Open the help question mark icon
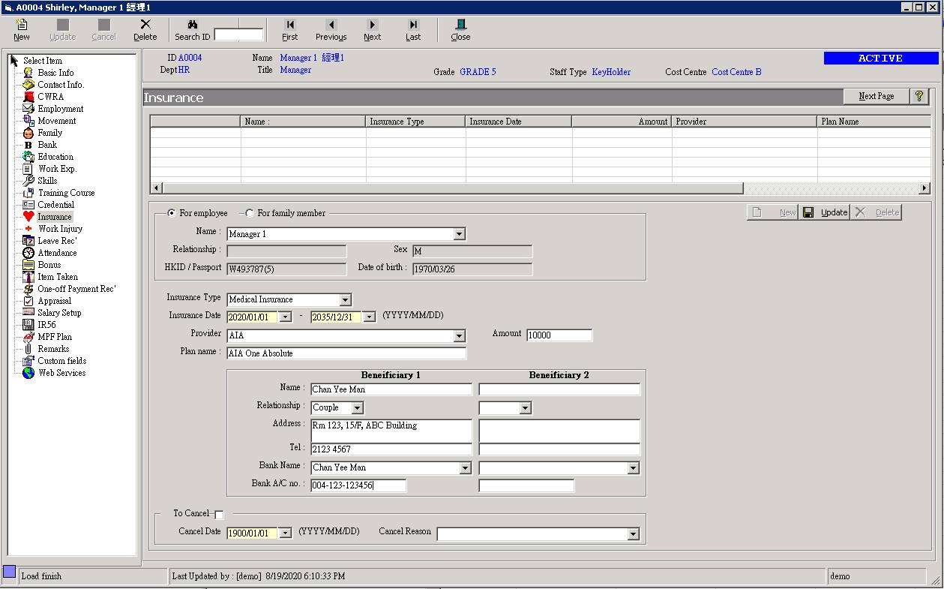Viewport: 944px width, 589px height. click(920, 96)
